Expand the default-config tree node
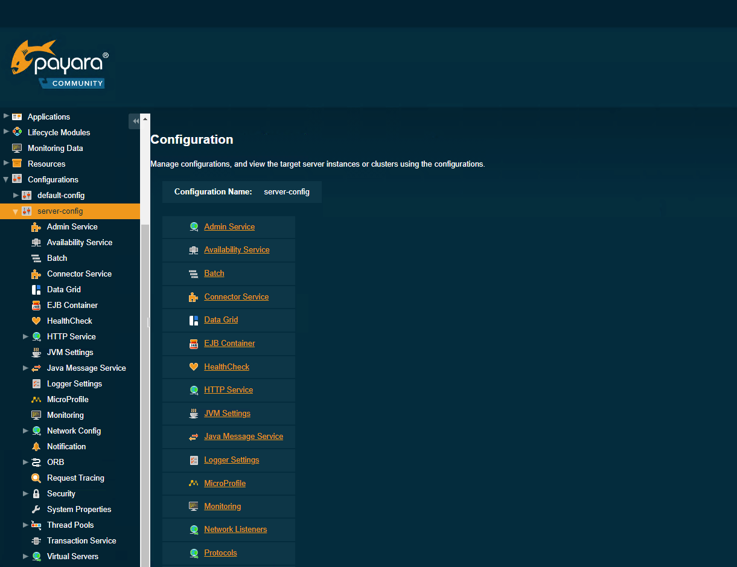737x567 pixels. 16,196
